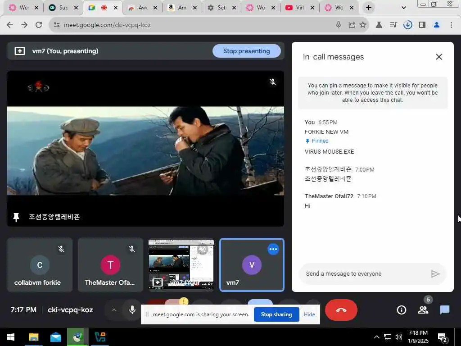Show the participants people panel
The width and height of the screenshot is (461, 346).
pyautogui.click(x=423, y=310)
